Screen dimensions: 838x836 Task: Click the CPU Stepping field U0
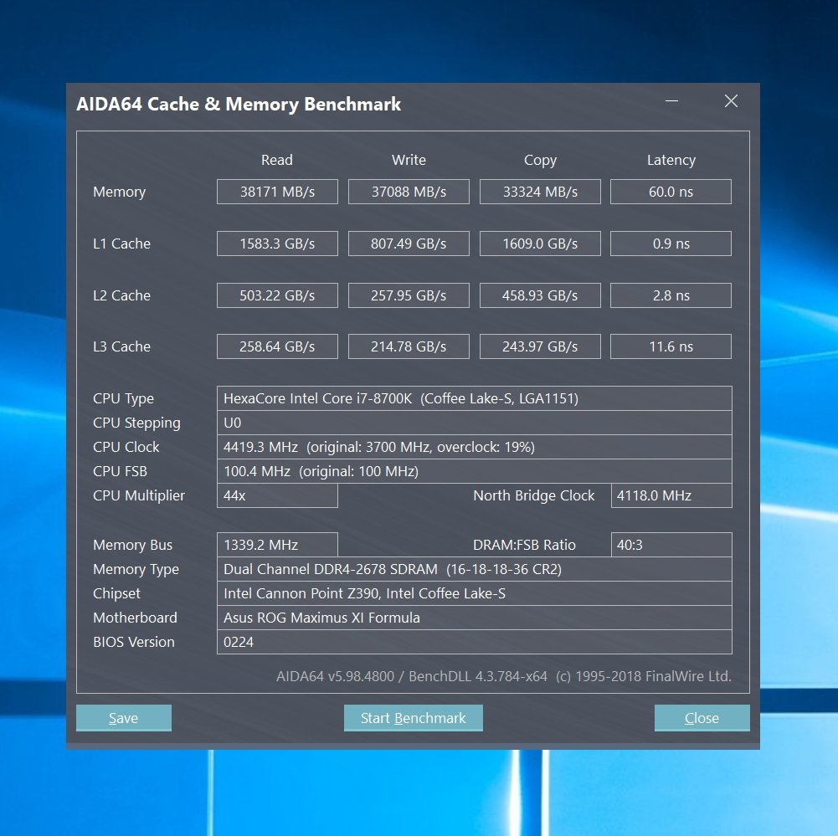click(475, 423)
